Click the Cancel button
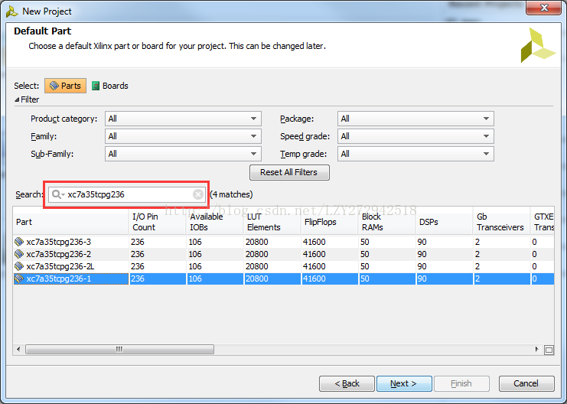The image size is (567, 404). (x=526, y=383)
